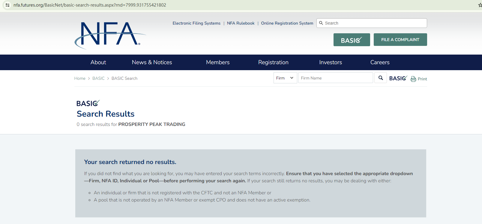This screenshot has width=482, height=224.
Task: Click the Print link text
Action: click(x=422, y=79)
